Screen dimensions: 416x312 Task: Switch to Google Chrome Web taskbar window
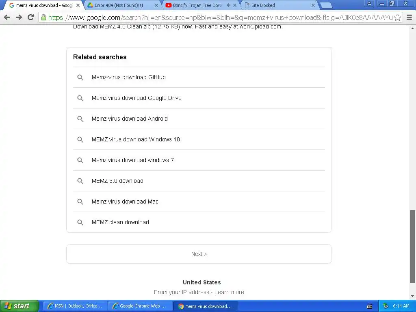tap(140, 306)
